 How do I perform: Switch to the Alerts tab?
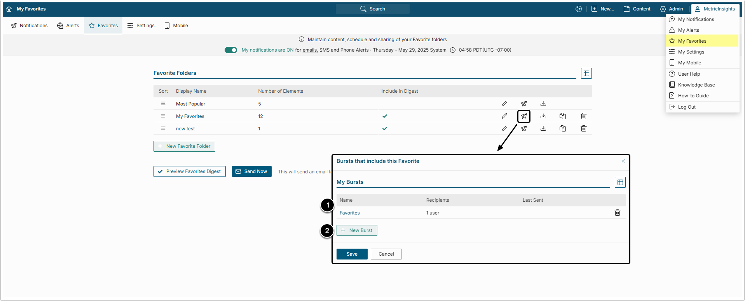click(68, 26)
